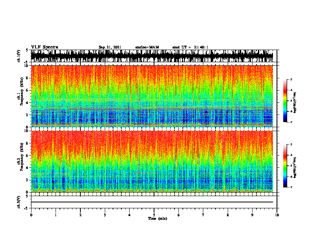Click time axis tick label "2"
The image size is (312, 241).
80,215
